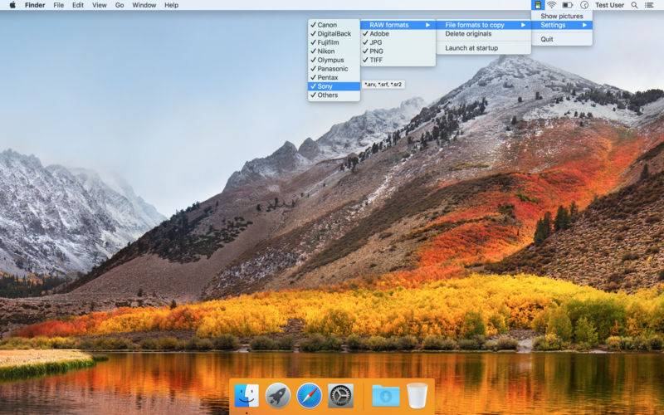664x415 pixels.
Task: Select Delete originals option
Action: 484,33
